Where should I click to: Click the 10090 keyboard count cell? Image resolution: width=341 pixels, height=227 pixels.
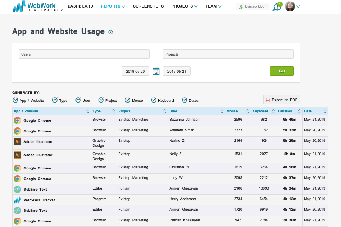point(264,188)
